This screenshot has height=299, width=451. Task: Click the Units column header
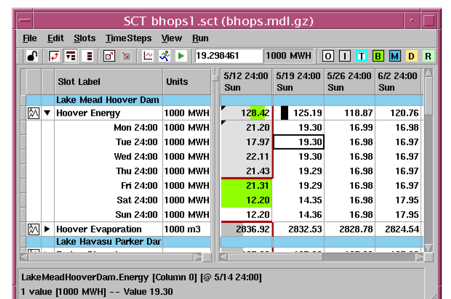[x=187, y=82]
